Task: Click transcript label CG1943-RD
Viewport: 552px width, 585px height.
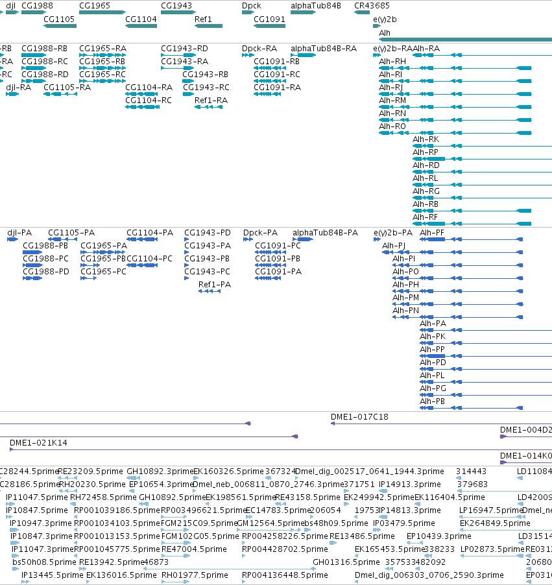Action: coord(184,49)
